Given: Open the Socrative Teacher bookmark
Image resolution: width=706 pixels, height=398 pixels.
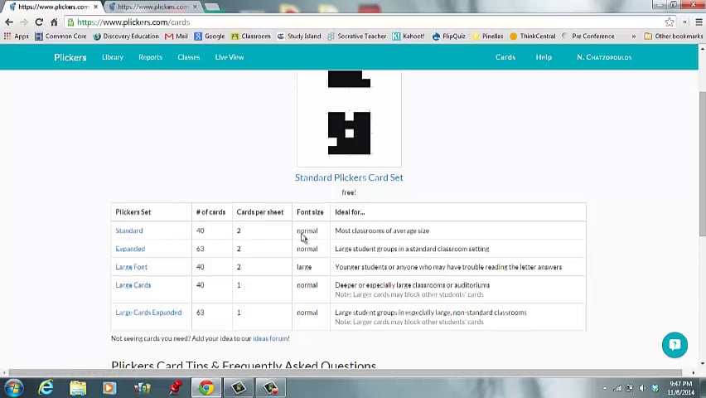Looking at the screenshot, I should [x=356, y=36].
